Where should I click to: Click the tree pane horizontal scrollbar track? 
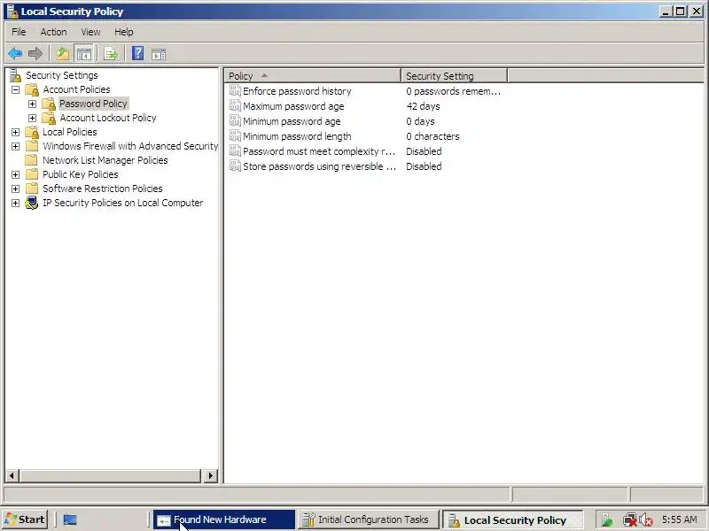click(110, 475)
